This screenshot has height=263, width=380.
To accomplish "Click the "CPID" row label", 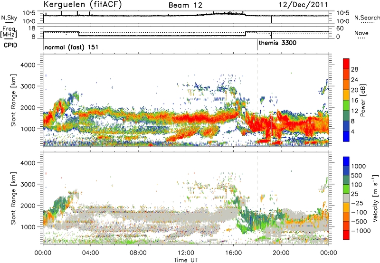I will pyautogui.click(x=10, y=45).
